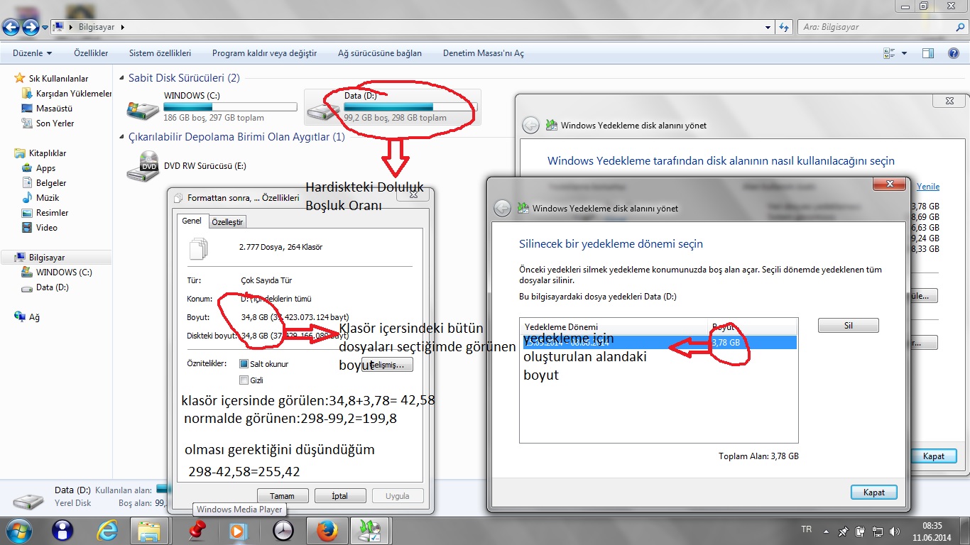Collapse the 'Sabit Disk Sürücüleri (2)' group

click(122, 78)
